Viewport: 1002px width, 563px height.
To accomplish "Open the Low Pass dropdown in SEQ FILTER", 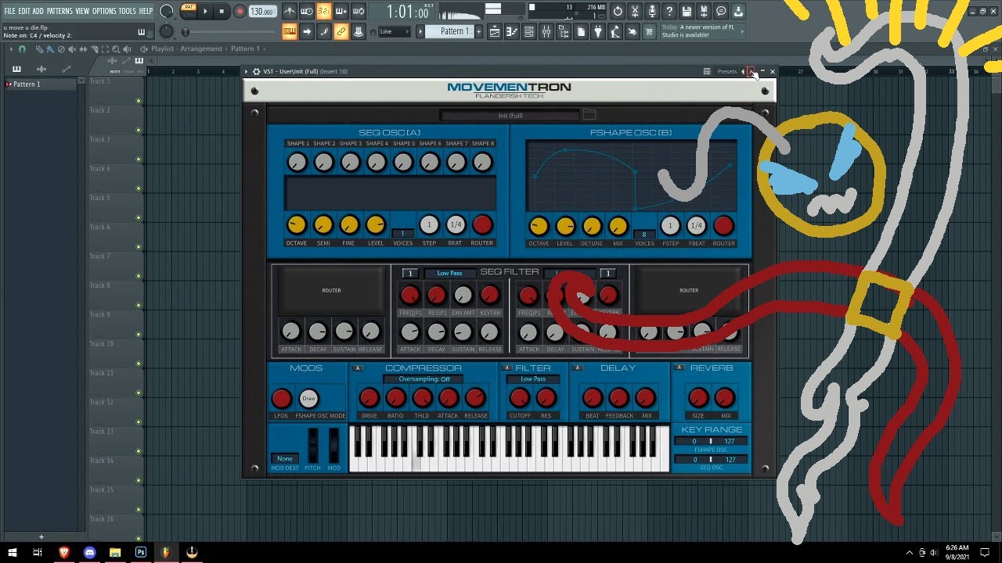I will tap(449, 274).
